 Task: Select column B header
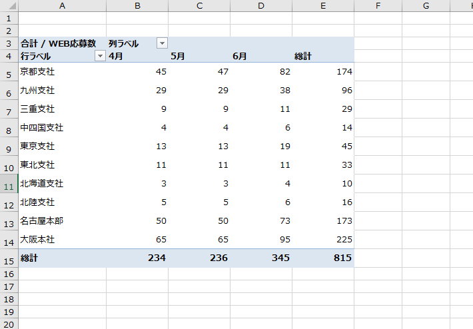tap(137, 6)
